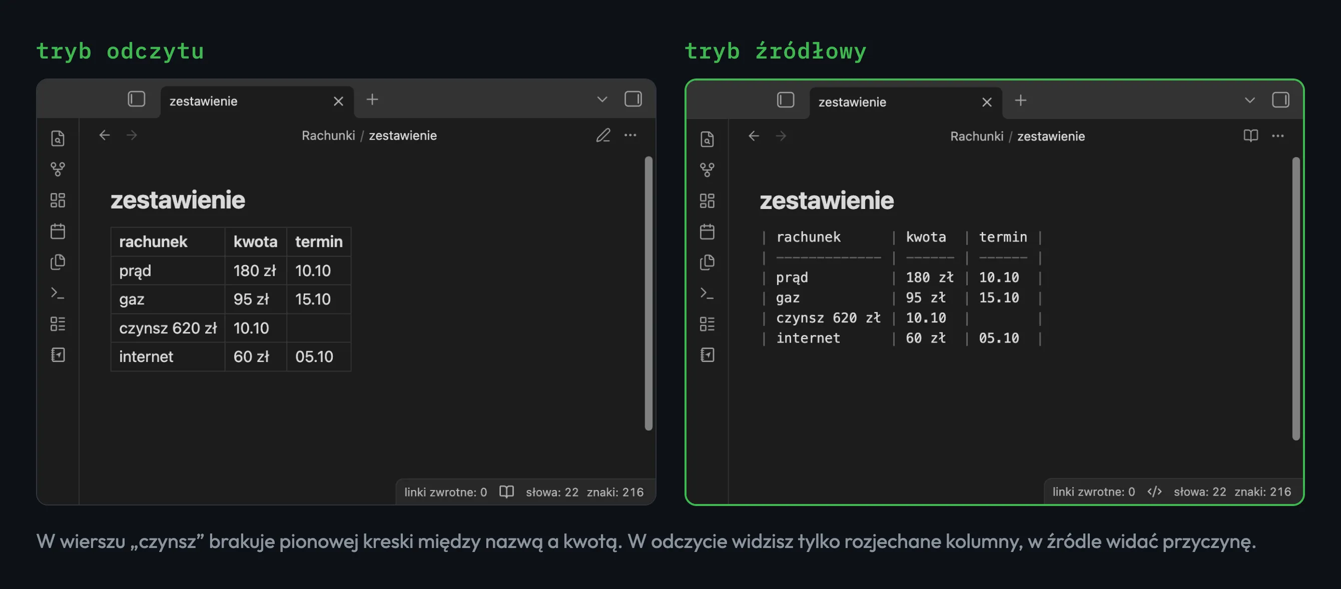Open more options menu in reading-mode window

(x=630, y=135)
